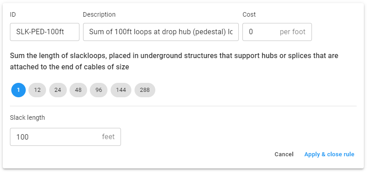Enable the 48 cable size chip
The width and height of the screenshot is (367, 172).
(x=78, y=90)
